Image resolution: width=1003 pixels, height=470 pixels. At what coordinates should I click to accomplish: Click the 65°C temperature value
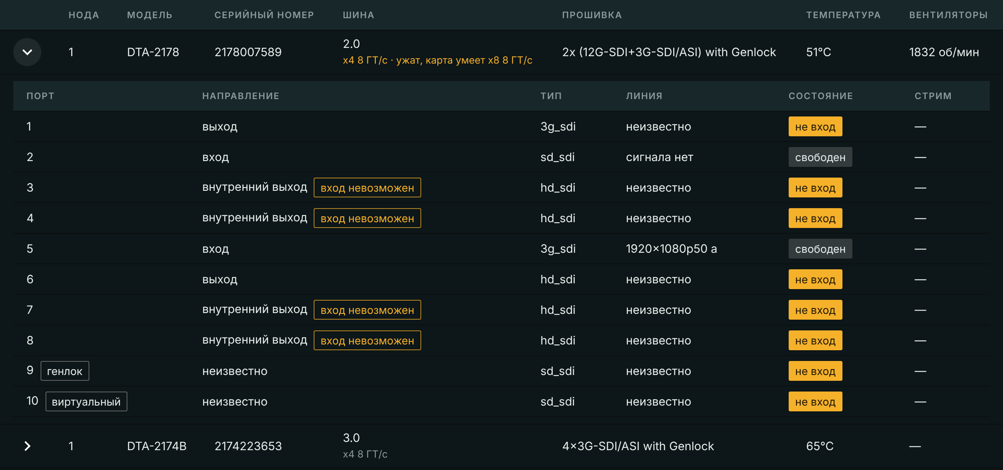[x=820, y=446]
